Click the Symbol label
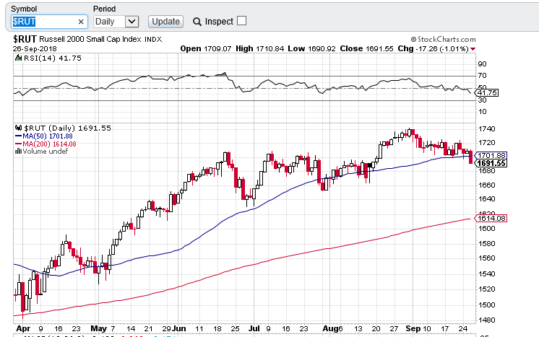The image size is (539, 337). click(24, 9)
